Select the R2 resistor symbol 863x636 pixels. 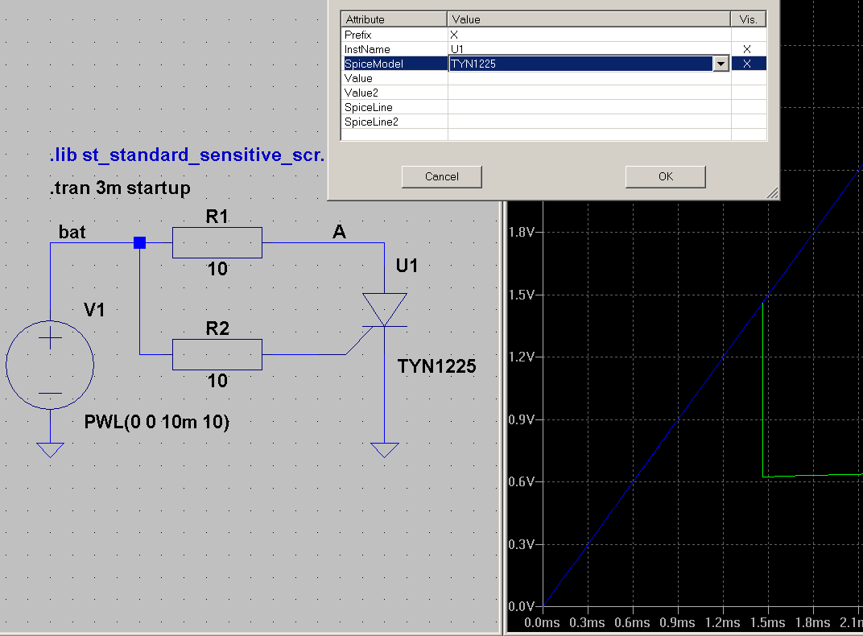217,354
